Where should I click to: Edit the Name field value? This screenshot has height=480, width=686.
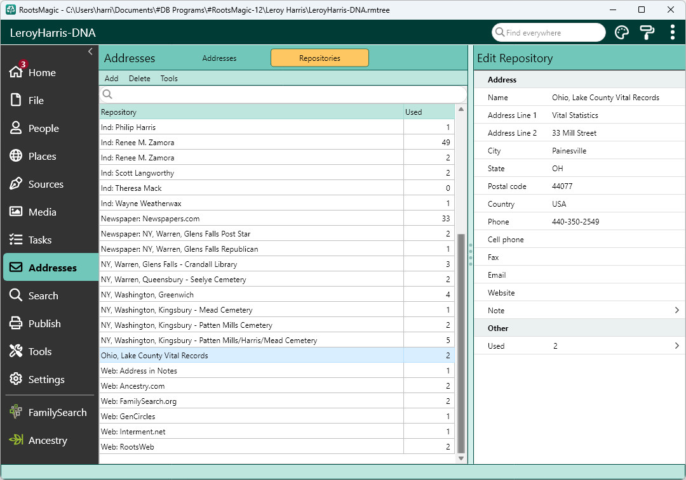pyautogui.click(x=605, y=98)
